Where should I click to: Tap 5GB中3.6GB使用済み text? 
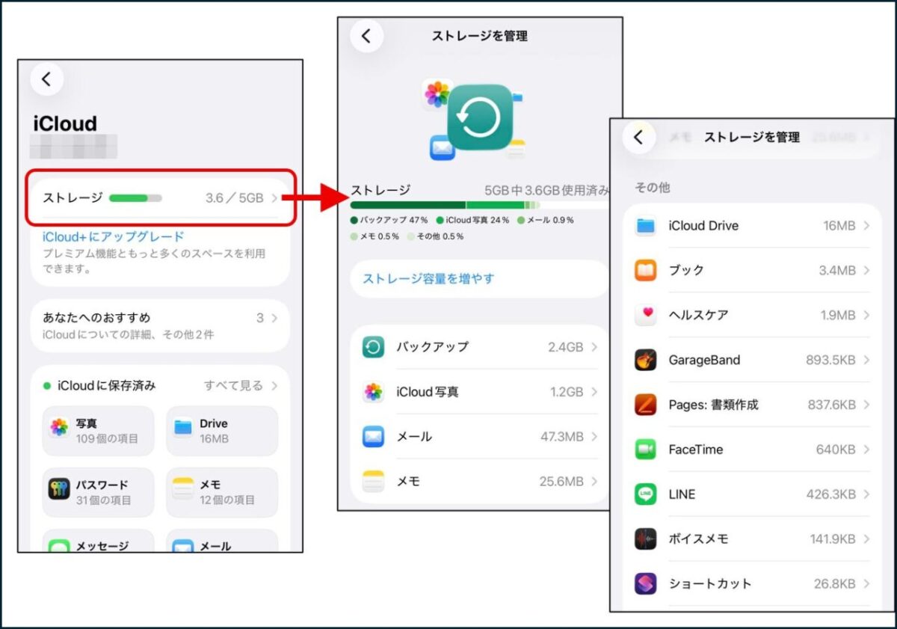coord(546,190)
